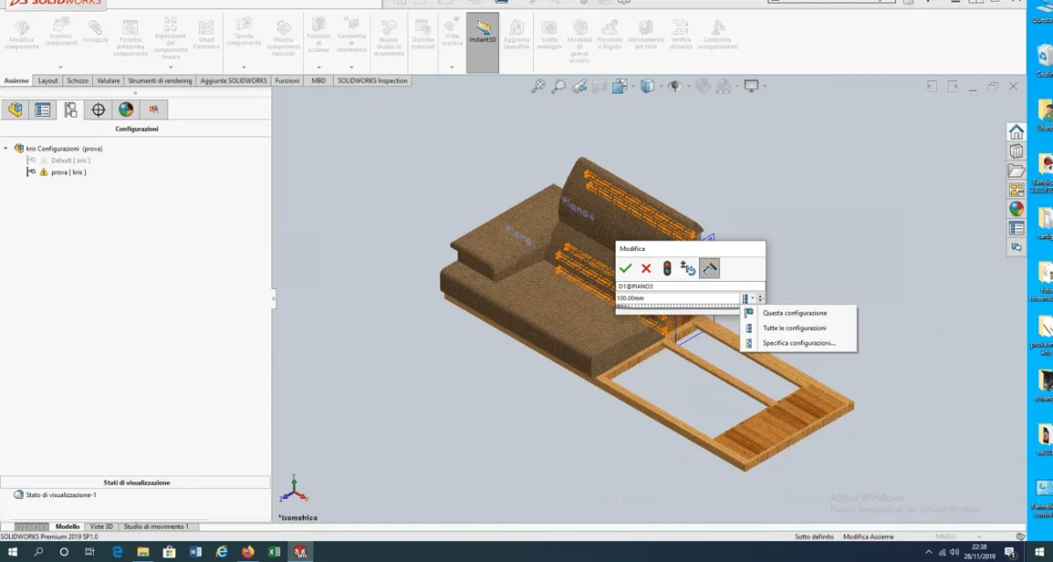
Task: Click the stepper arrows next to dimension value
Action: (761, 298)
